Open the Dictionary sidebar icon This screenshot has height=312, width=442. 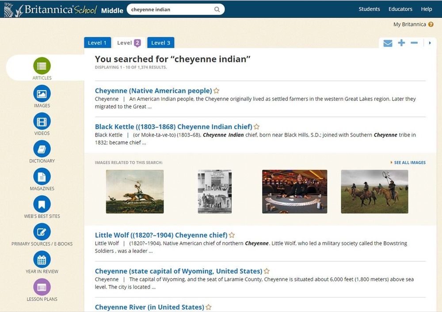point(42,149)
